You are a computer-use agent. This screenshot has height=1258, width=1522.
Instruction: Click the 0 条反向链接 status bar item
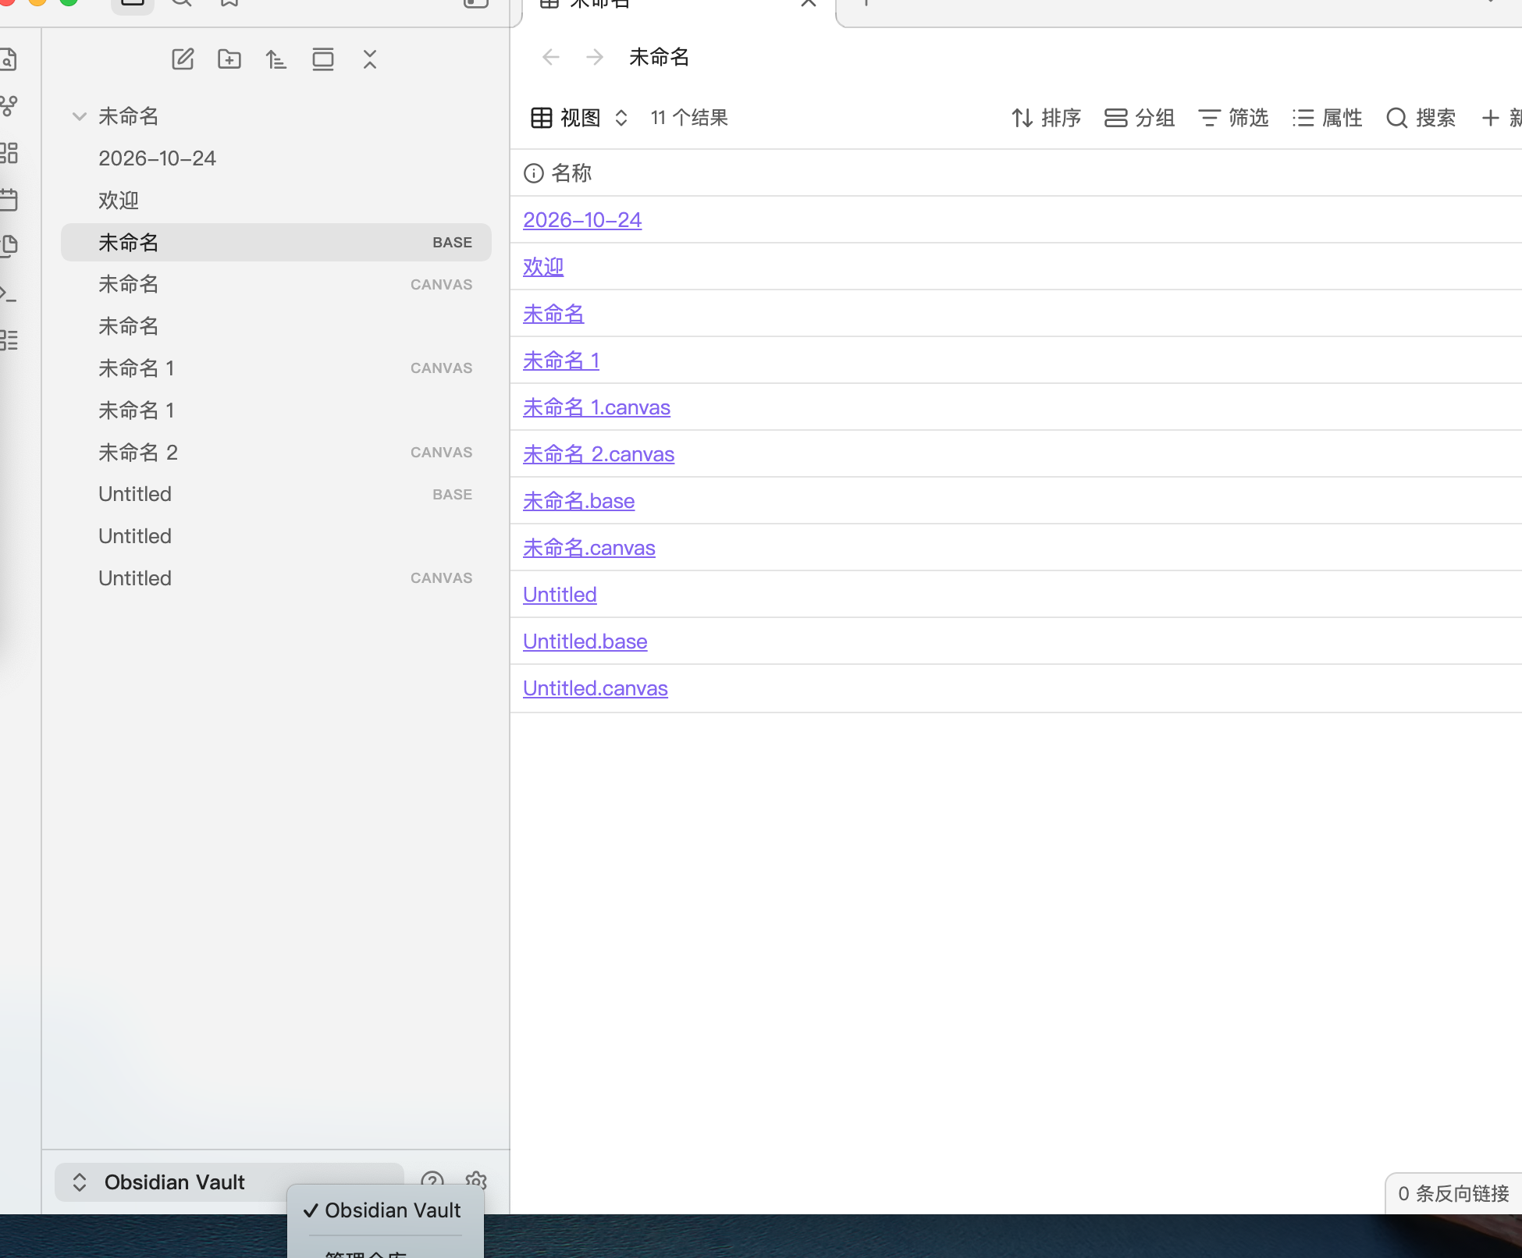[x=1453, y=1194]
